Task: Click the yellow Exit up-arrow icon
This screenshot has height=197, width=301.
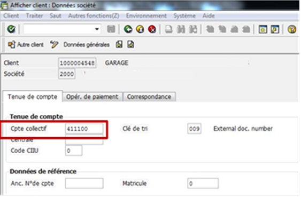Action: pos(140,29)
